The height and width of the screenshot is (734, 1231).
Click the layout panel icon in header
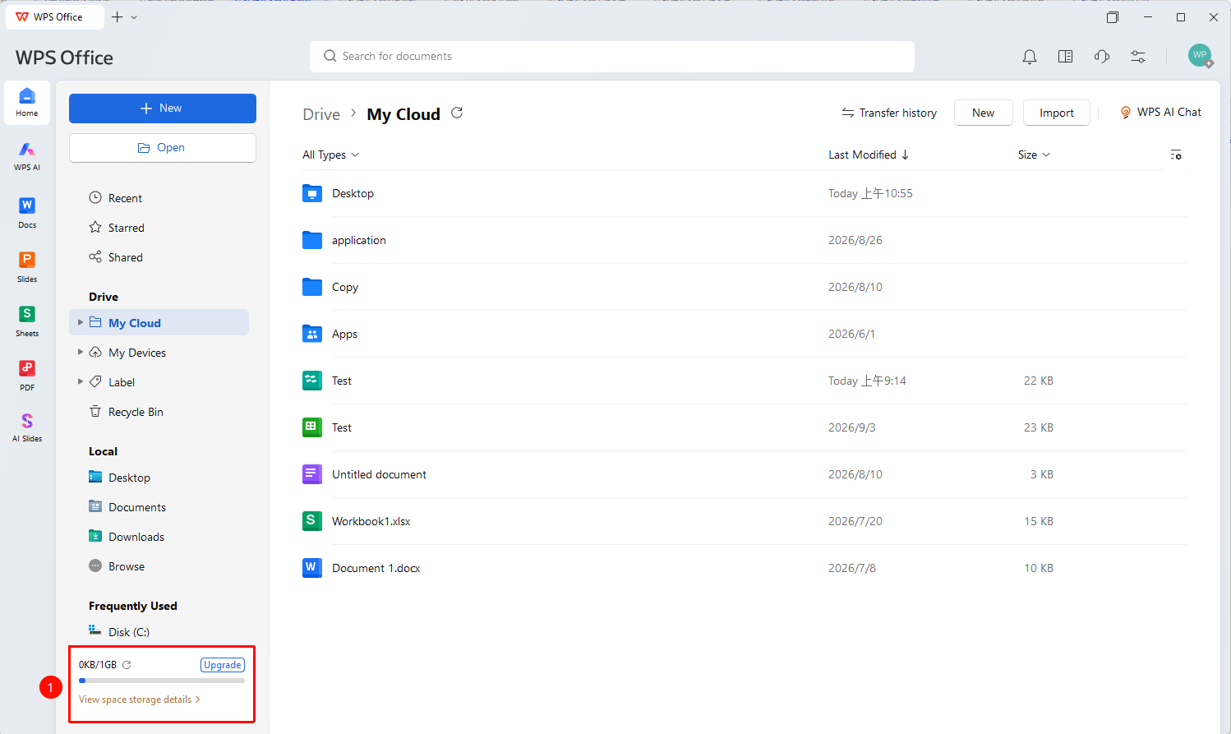(1066, 57)
